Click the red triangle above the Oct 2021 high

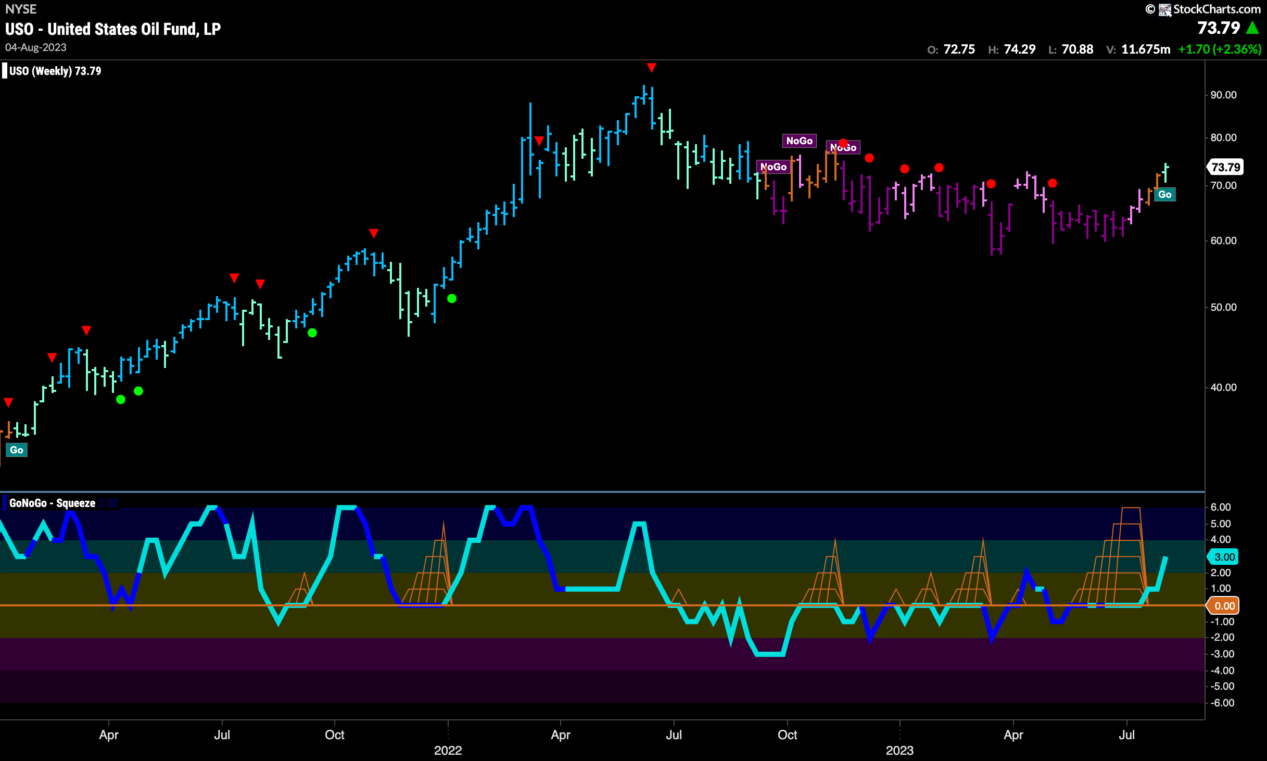pos(373,233)
